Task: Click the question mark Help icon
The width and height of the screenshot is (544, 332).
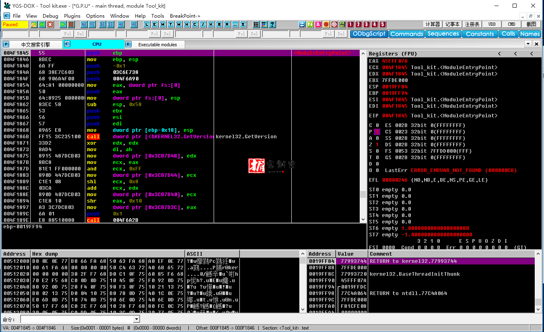Action: (272, 25)
